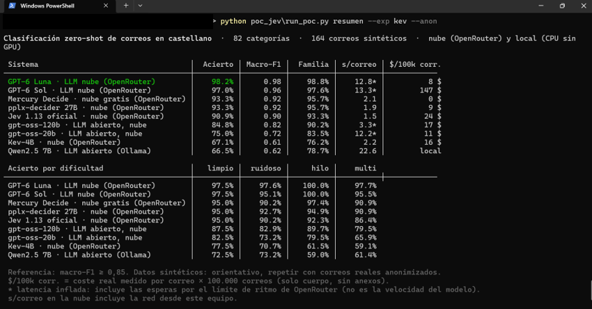Minimize the terminal window
Screen dimensions: 592x309
click(x=540, y=6)
